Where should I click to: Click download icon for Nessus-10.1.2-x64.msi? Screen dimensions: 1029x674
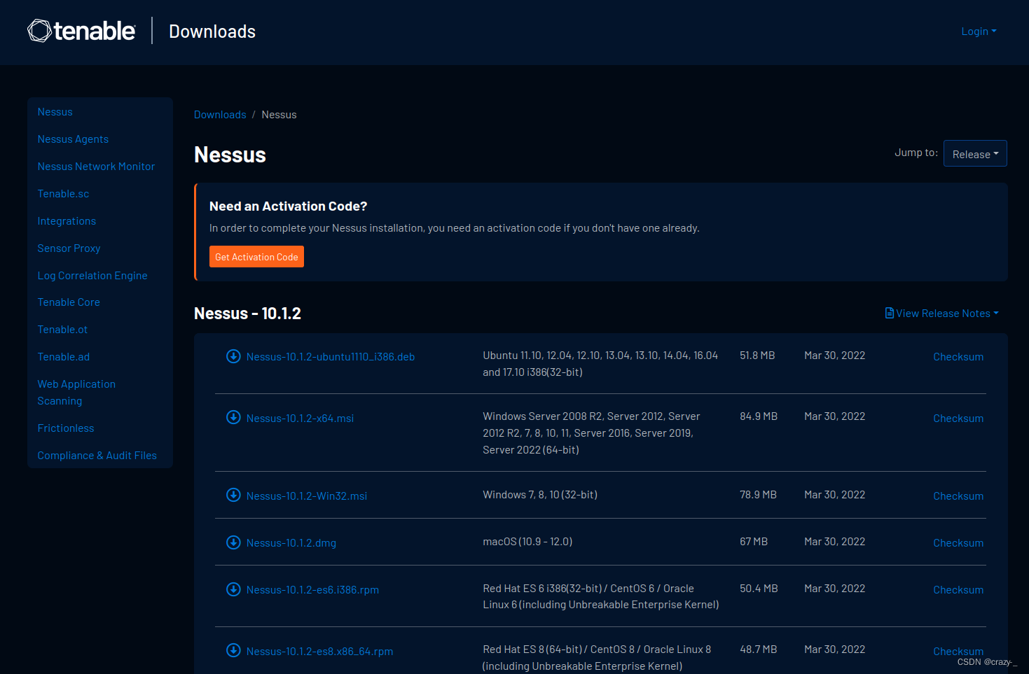(x=234, y=417)
